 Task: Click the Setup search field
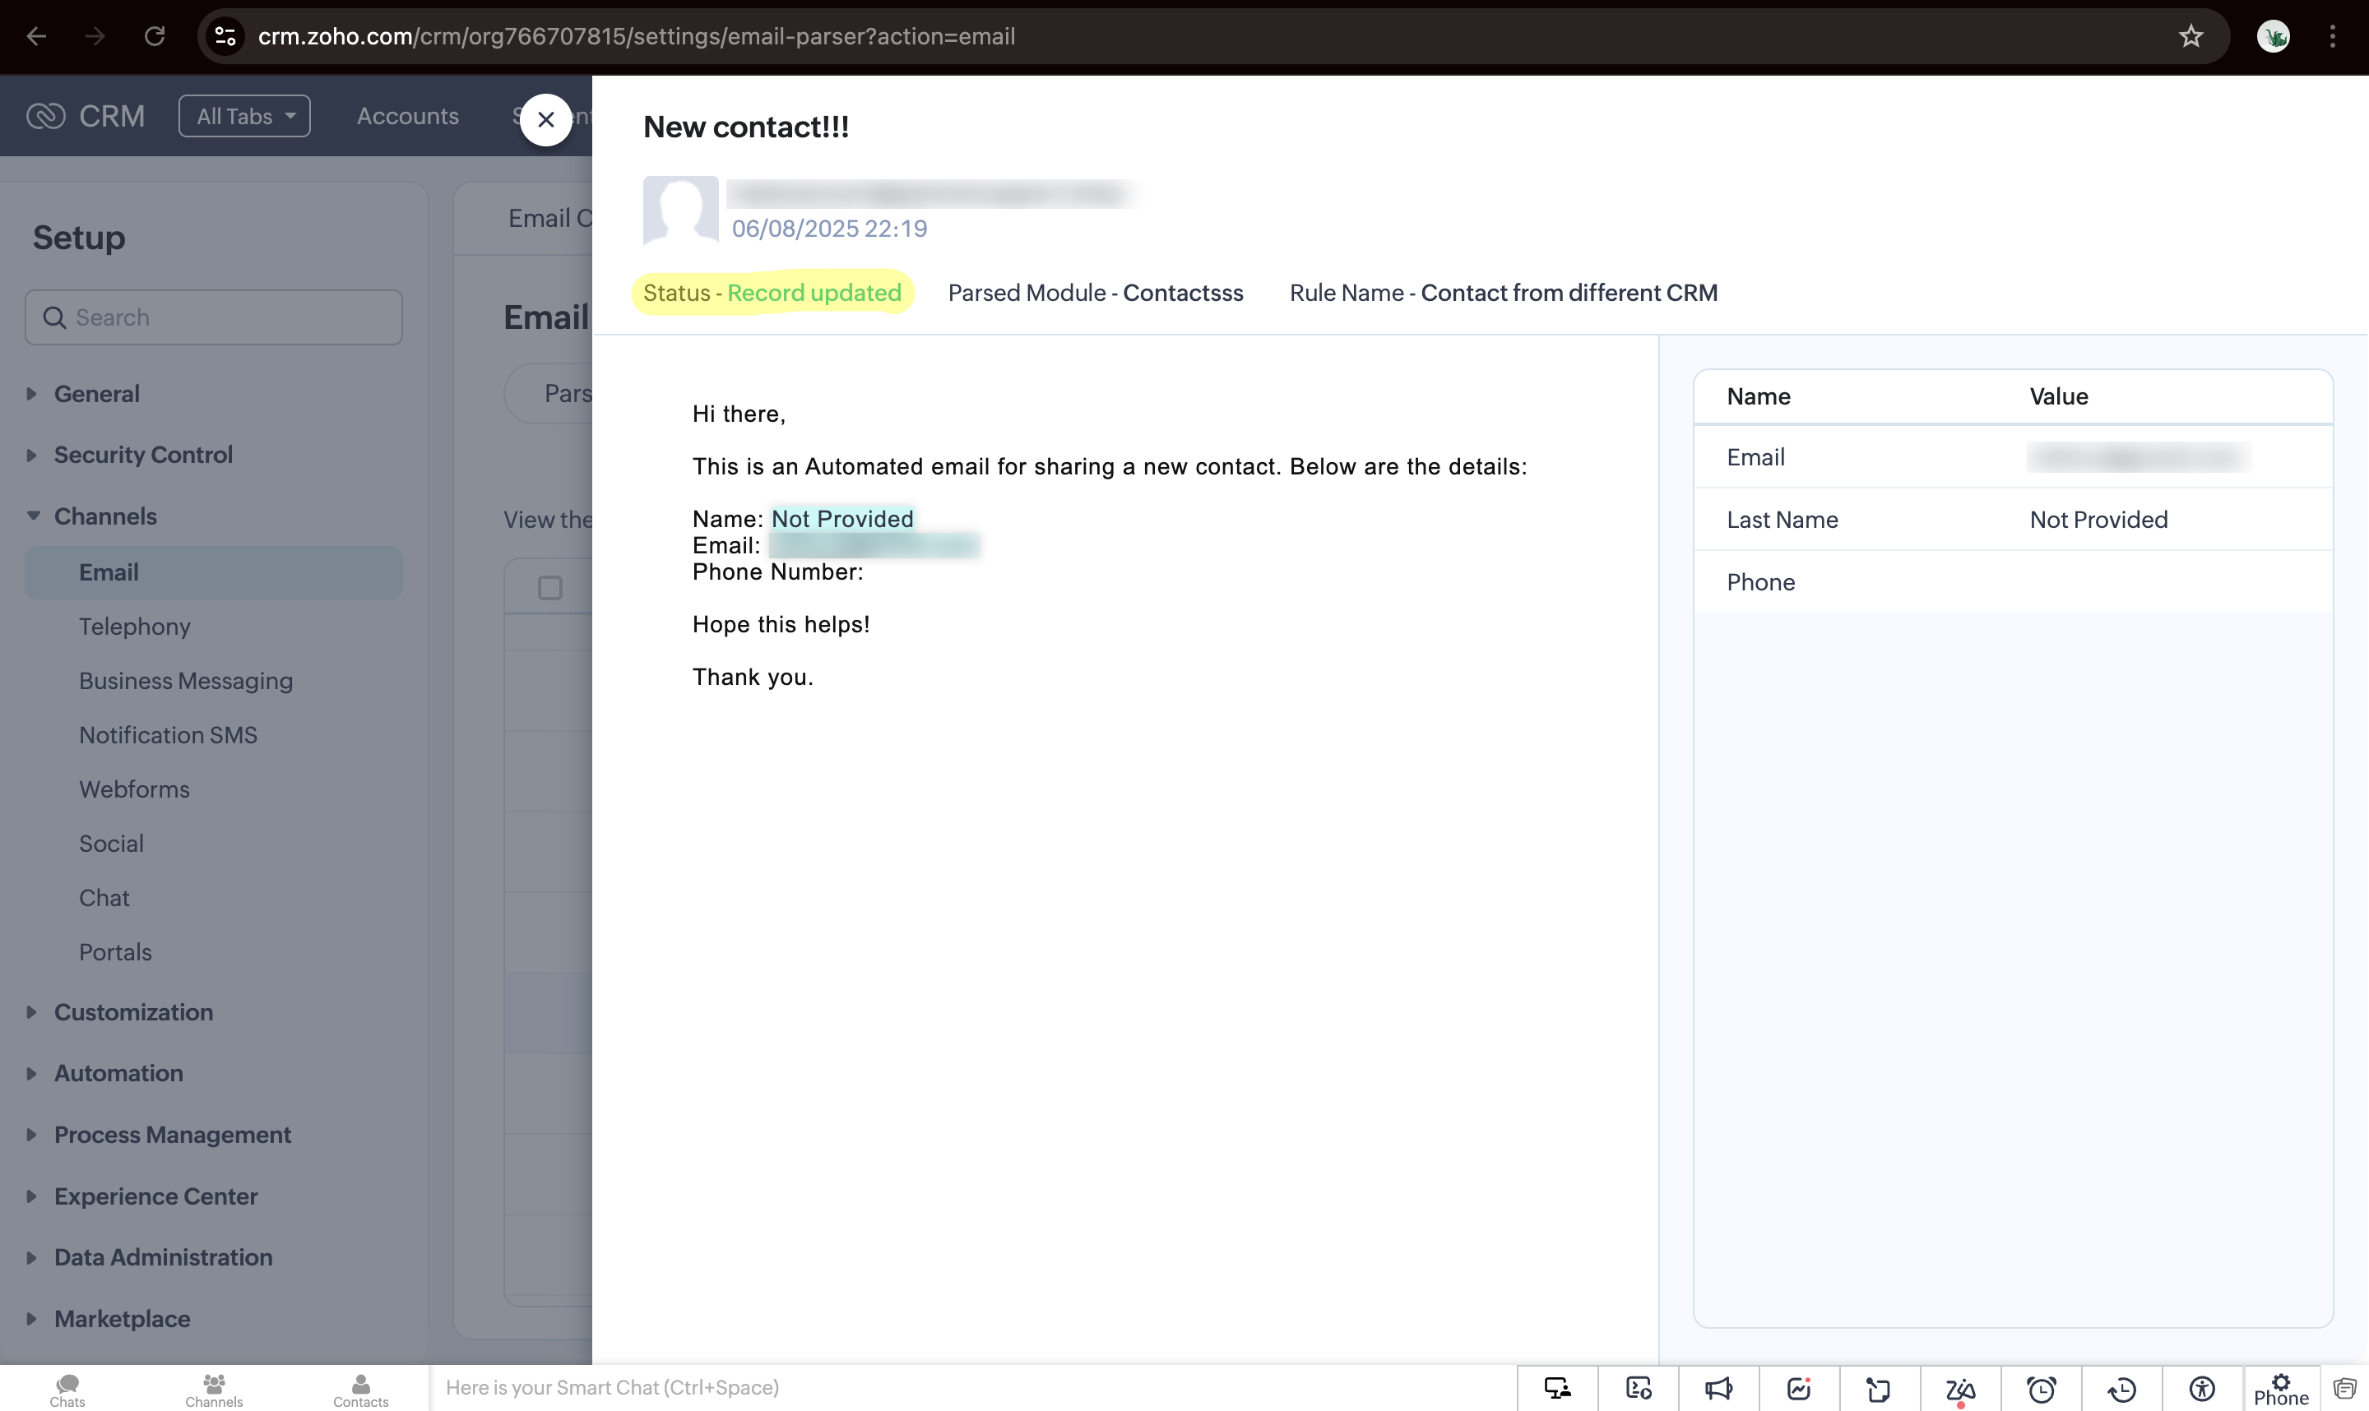point(215,317)
